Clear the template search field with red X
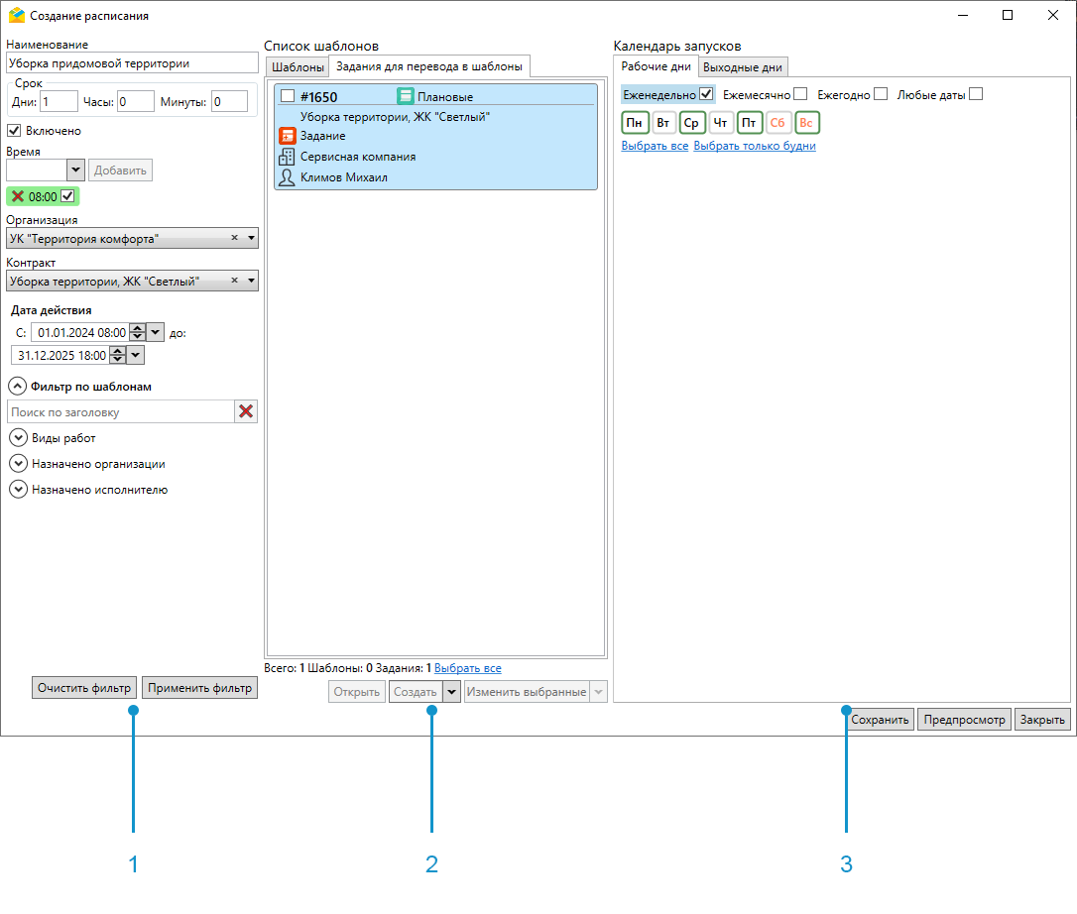 click(x=246, y=411)
